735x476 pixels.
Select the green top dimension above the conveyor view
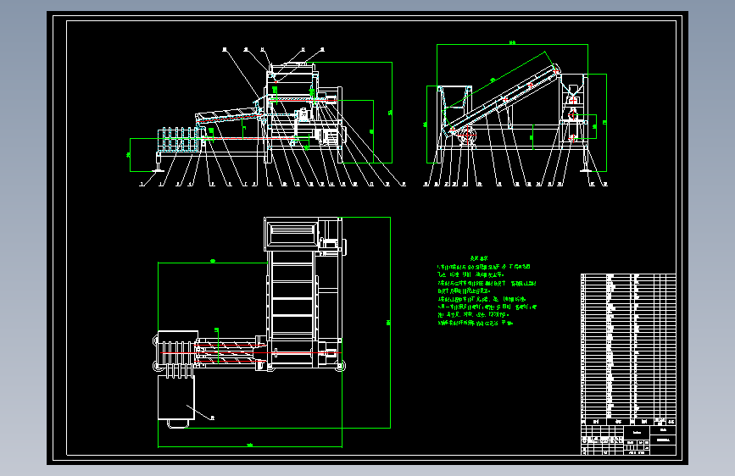tap(512, 44)
